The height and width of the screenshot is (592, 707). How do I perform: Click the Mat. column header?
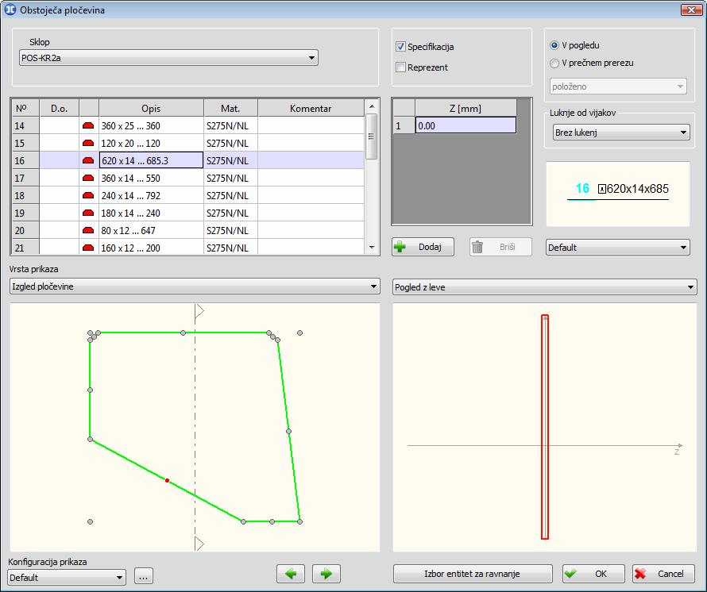[230, 108]
